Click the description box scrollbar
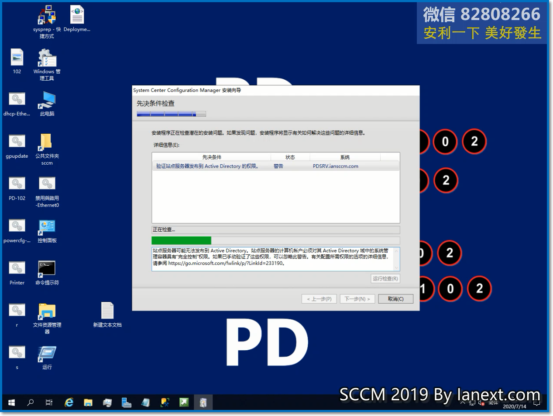 pos(396,259)
